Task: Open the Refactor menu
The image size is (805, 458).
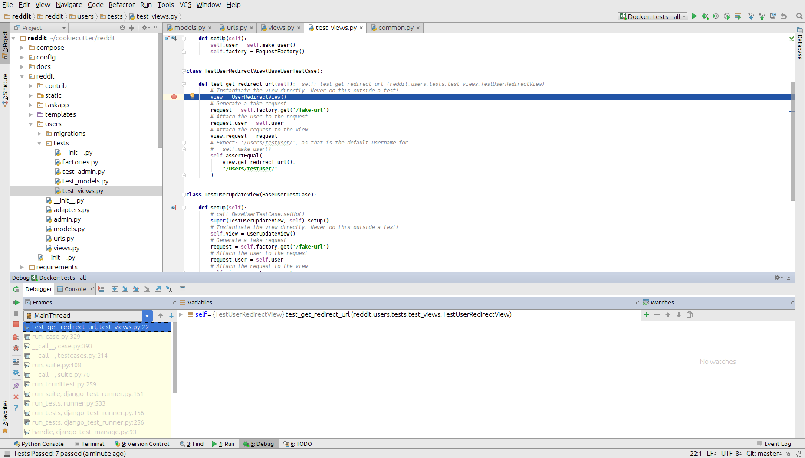Action: click(x=122, y=5)
